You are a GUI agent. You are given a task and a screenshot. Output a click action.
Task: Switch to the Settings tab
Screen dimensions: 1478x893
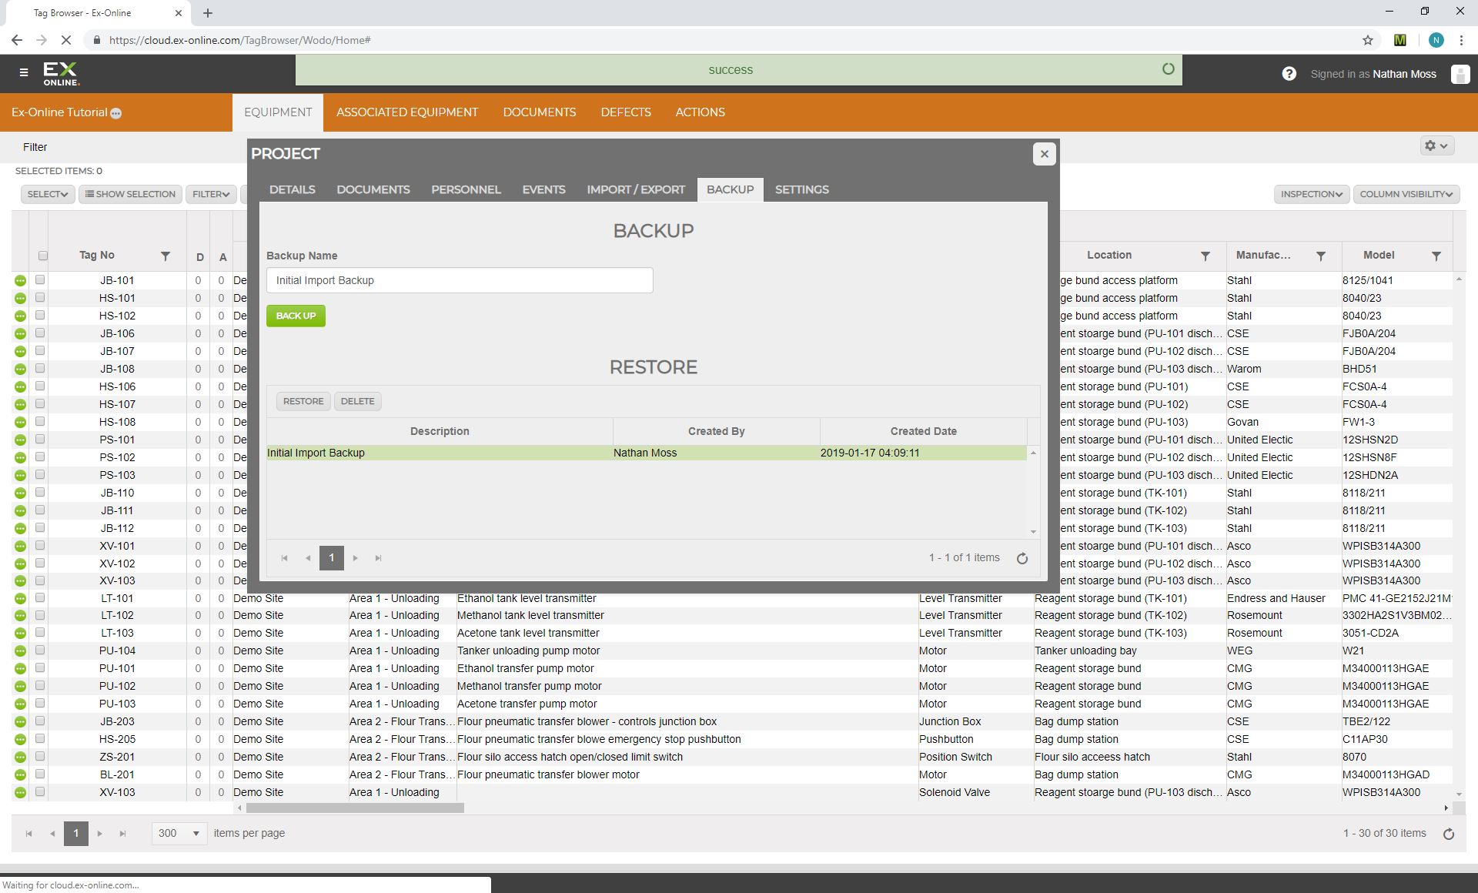point(801,189)
